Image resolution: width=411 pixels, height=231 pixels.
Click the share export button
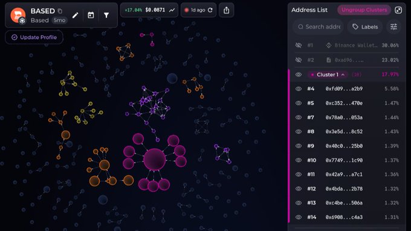226,10
